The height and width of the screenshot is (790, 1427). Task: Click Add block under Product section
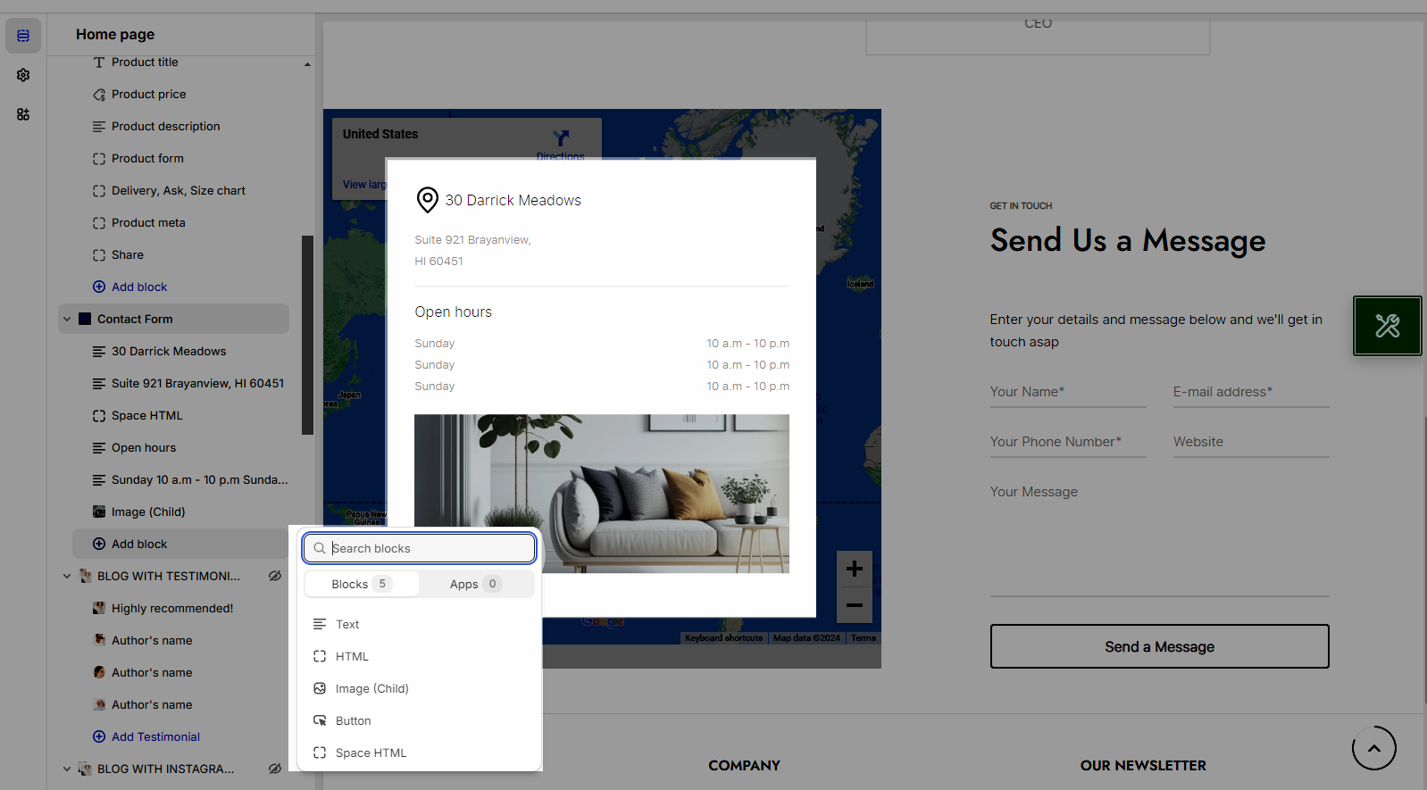pyautogui.click(x=139, y=287)
